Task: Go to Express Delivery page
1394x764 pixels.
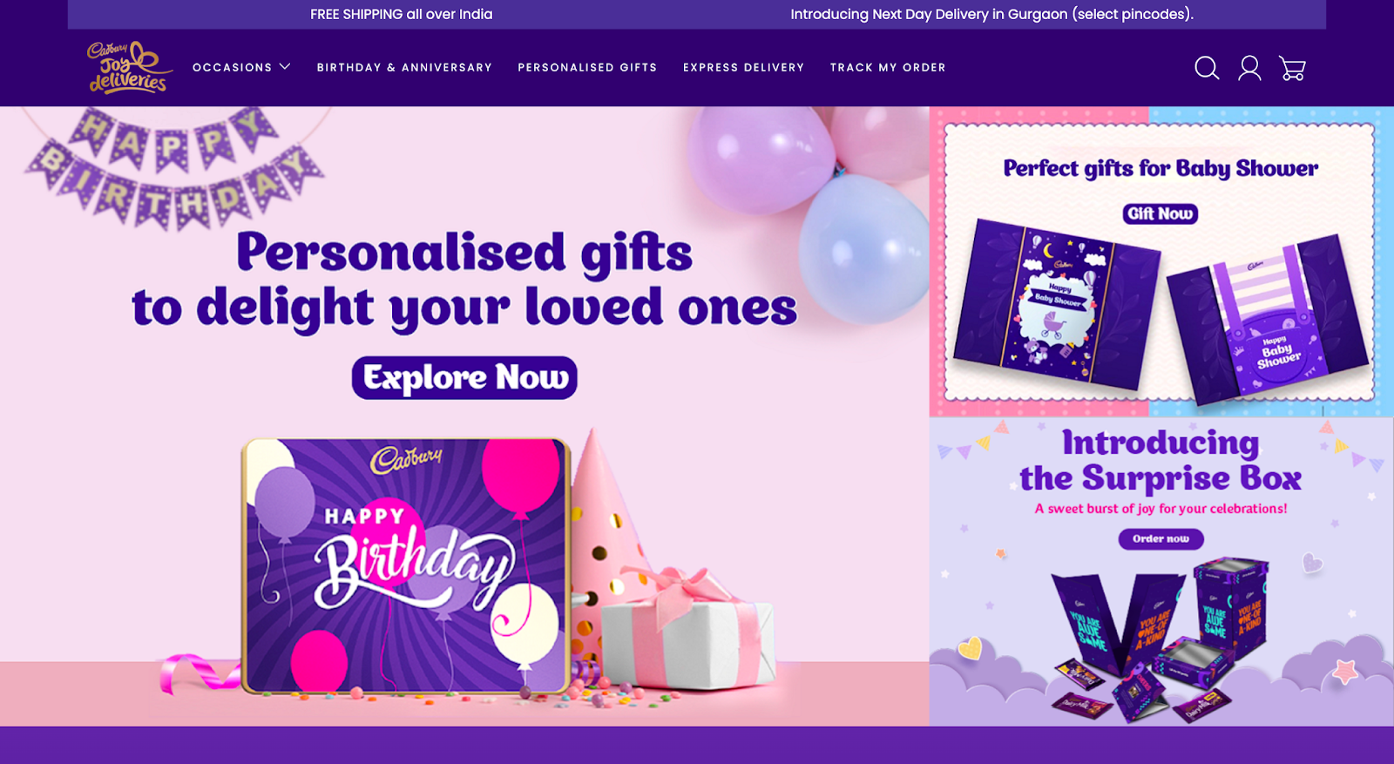Action: [743, 67]
